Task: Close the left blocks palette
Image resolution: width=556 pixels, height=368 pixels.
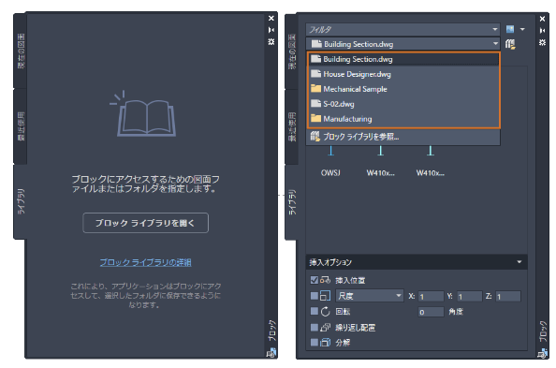Action: pyautogui.click(x=271, y=18)
